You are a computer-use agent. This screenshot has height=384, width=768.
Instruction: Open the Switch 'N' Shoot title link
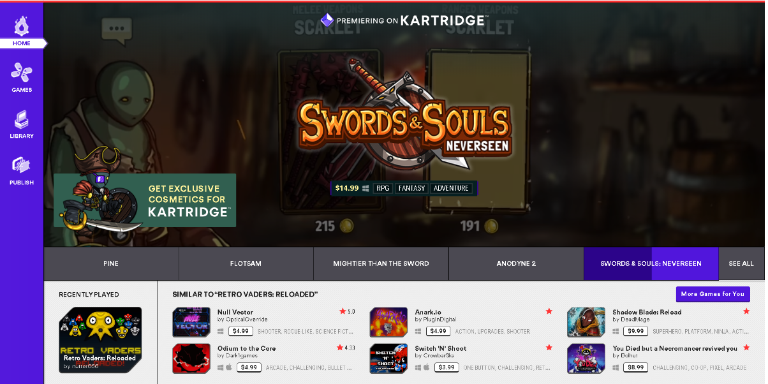pos(440,348)
